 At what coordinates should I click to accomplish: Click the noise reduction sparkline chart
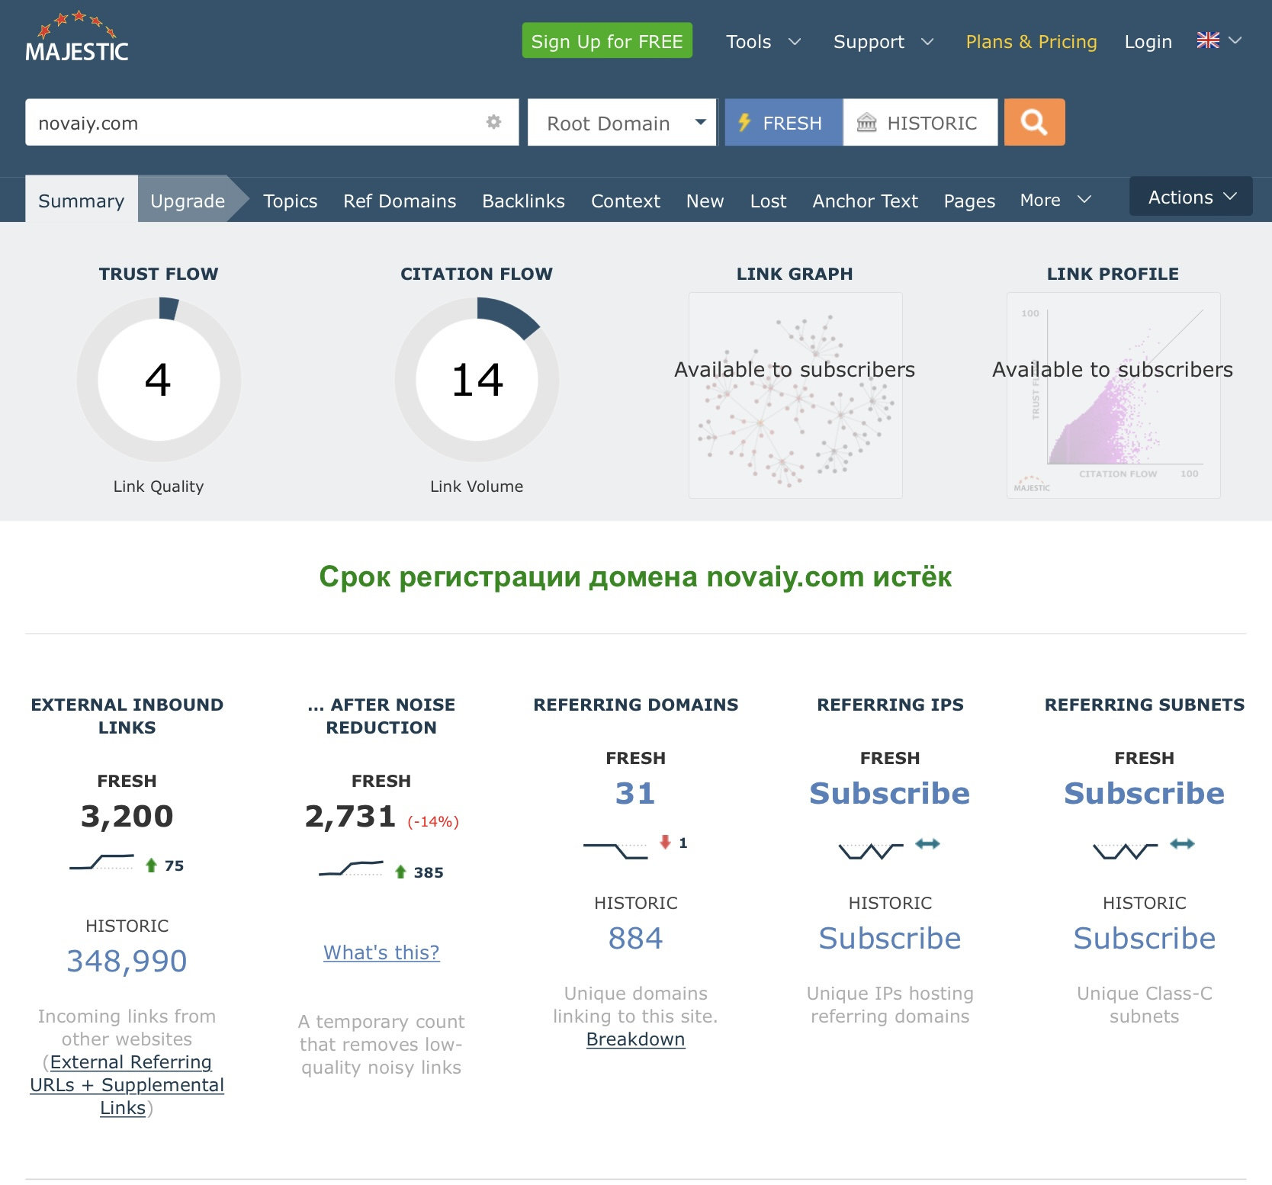(351, 869)
